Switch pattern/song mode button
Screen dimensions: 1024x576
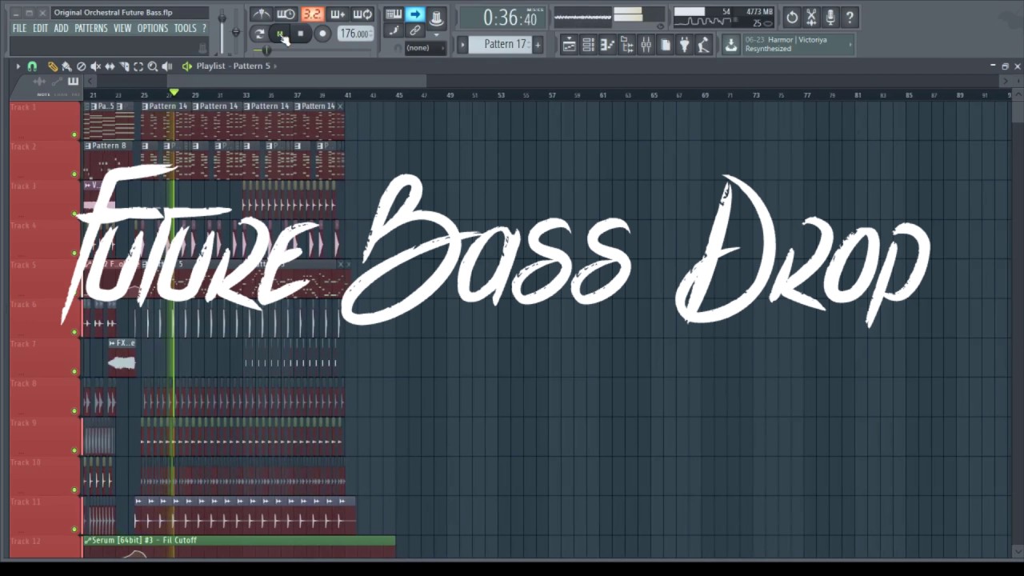pos(259,34)
